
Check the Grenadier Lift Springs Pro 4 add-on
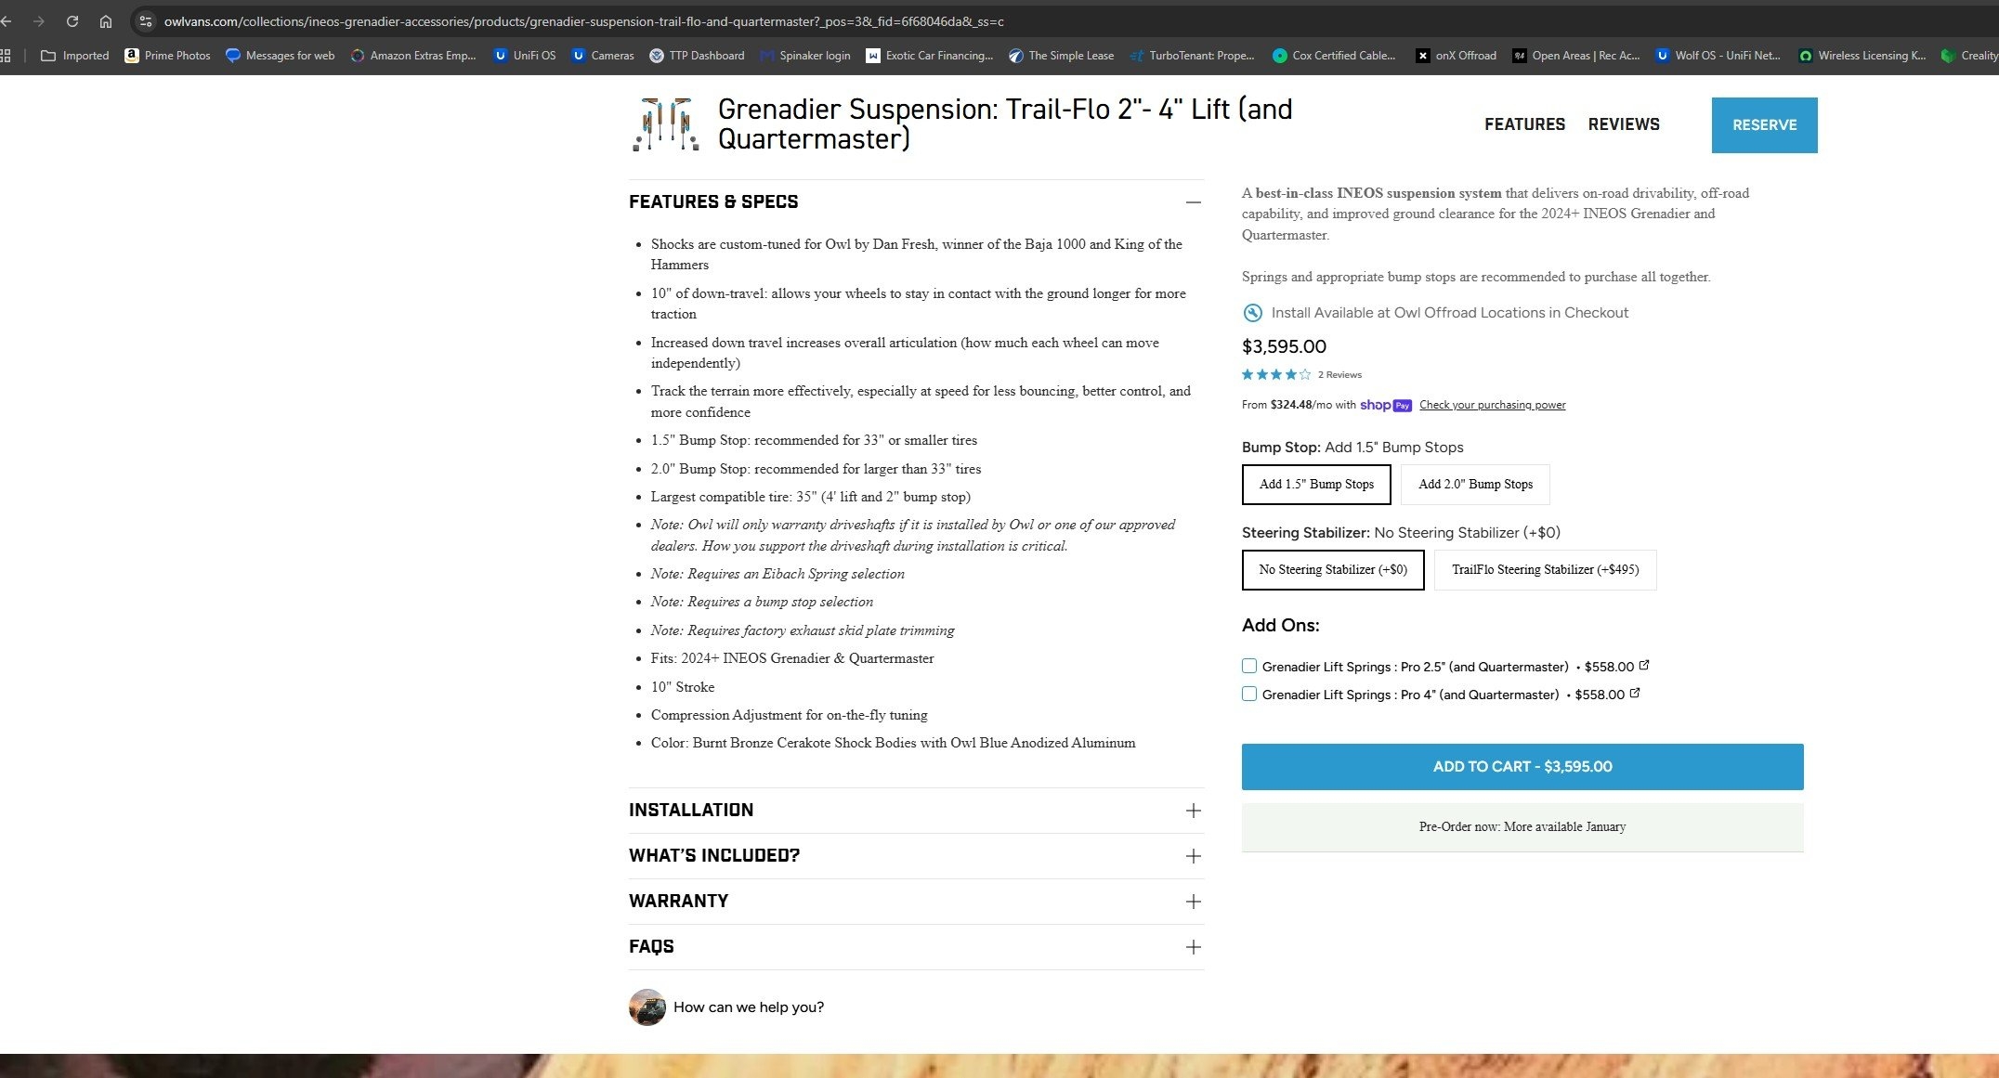click(1249, 694)
